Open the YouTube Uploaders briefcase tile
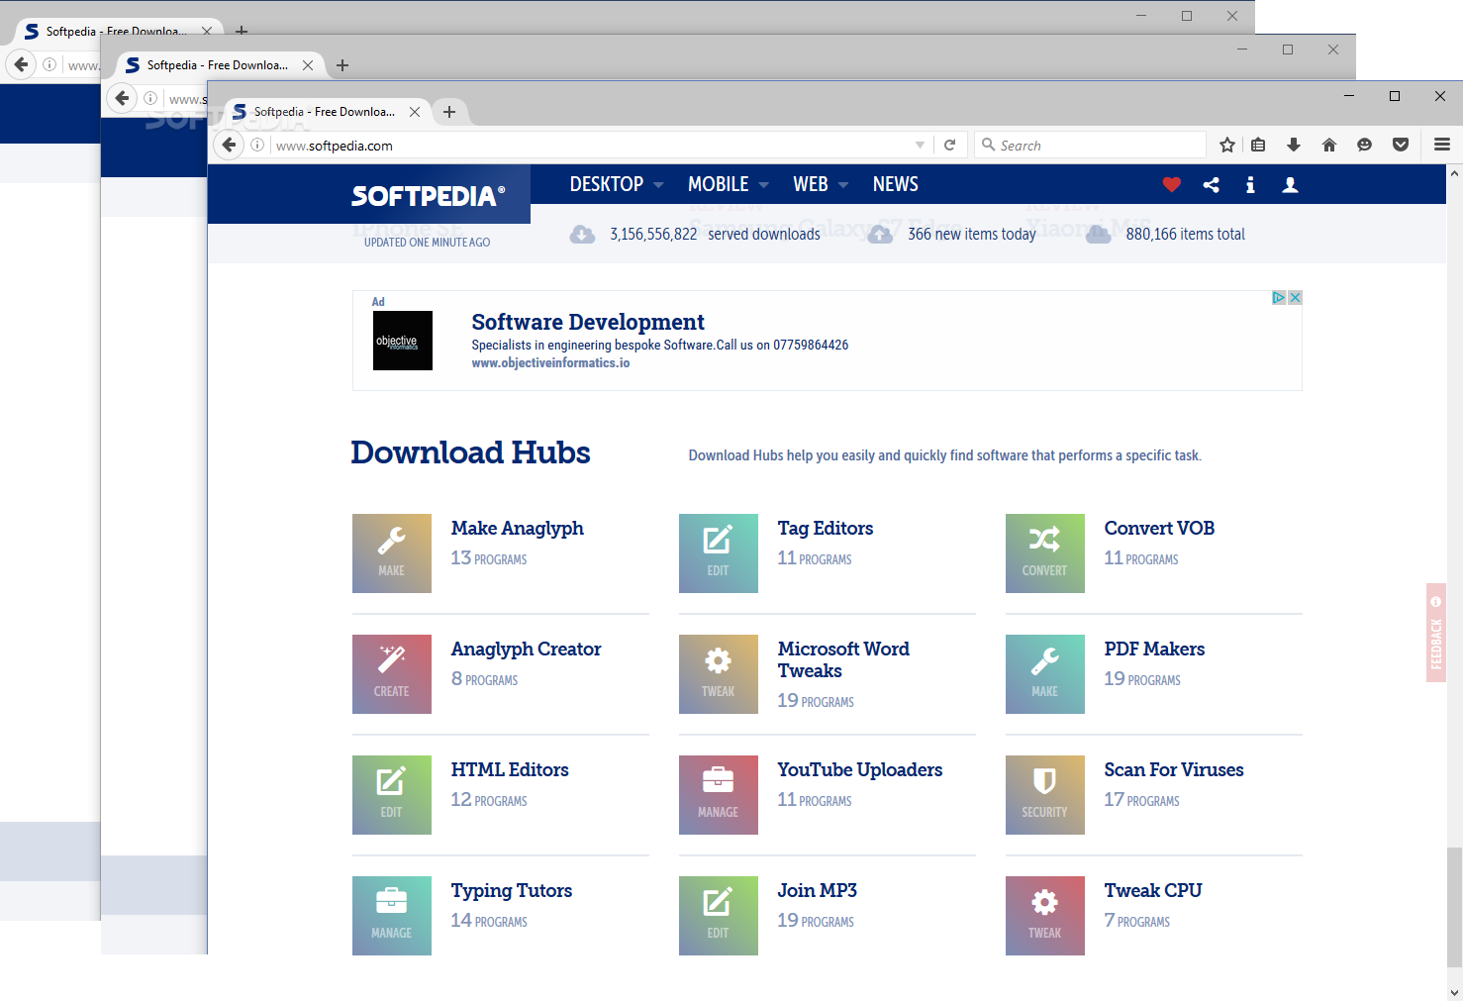Viewport: 1463px width, 1001px height. [719, 795]
